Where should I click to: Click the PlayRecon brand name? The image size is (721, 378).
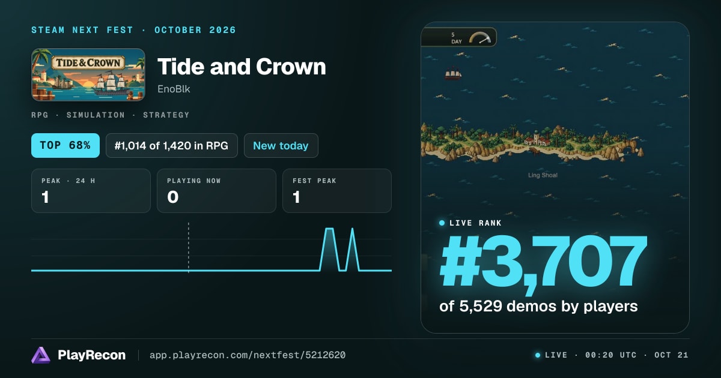(92, 355)
